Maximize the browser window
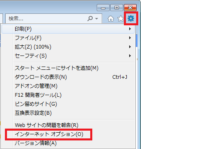This screenshot has height=149, width=201. pyautogui.click(x=116, y=7)
